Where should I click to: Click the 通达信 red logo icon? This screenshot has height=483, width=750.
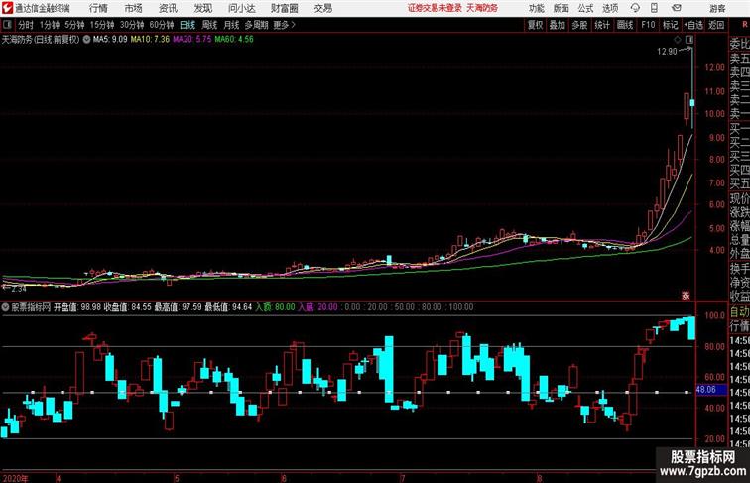7,8
